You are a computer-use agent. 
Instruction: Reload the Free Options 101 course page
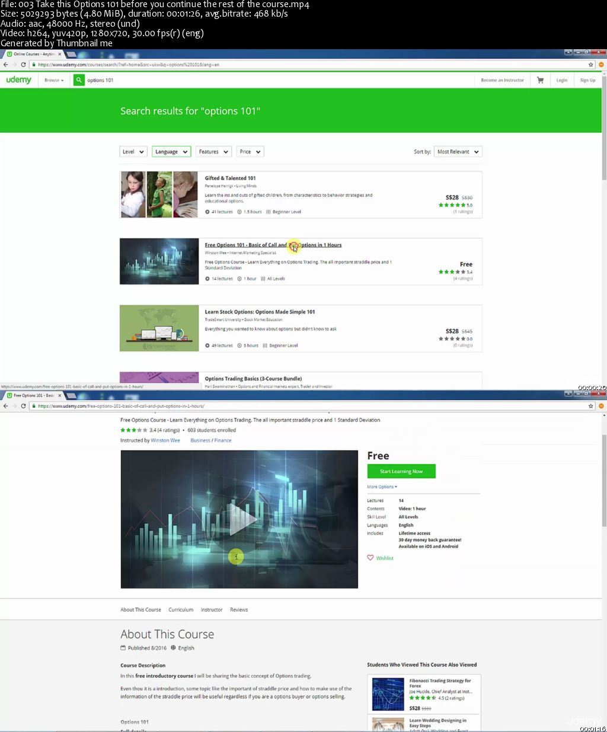pyautogui.click(x=24, y=406)
